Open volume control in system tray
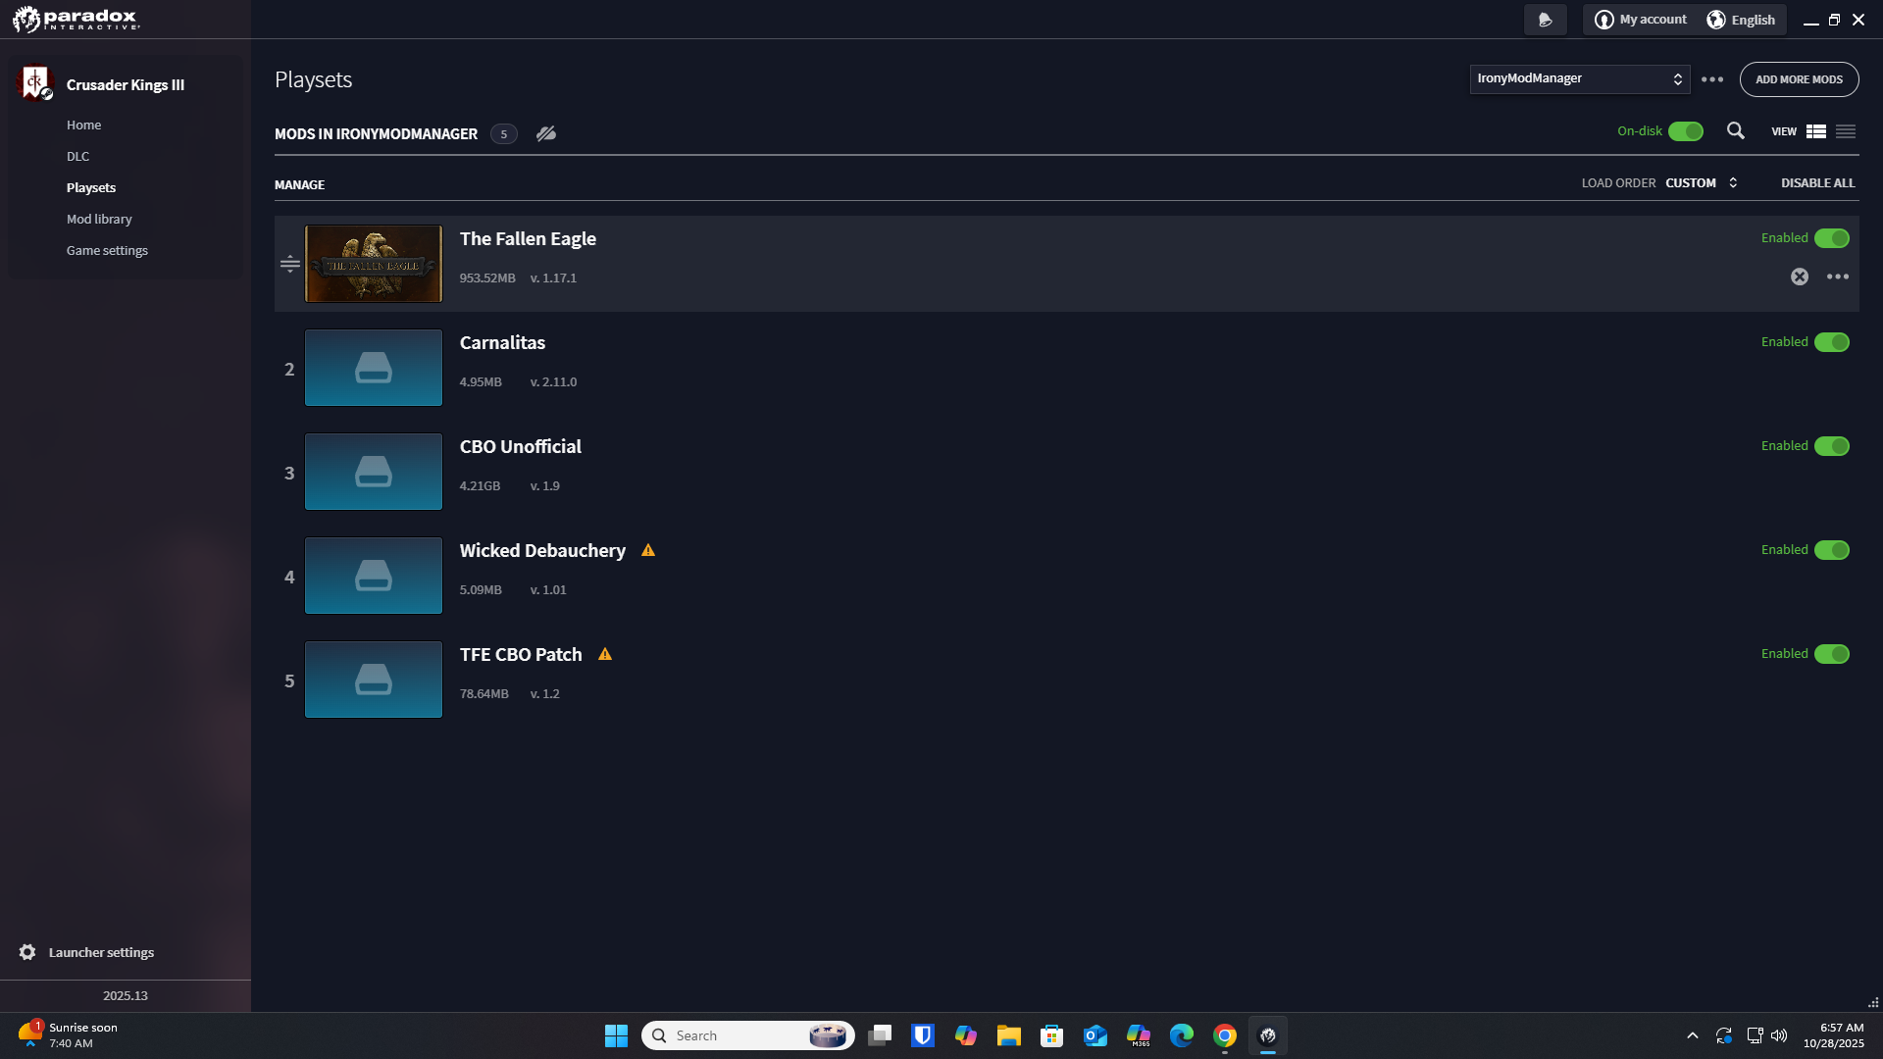The width and height of the screenshot is (1883, 1059). click(1779, 1035)
